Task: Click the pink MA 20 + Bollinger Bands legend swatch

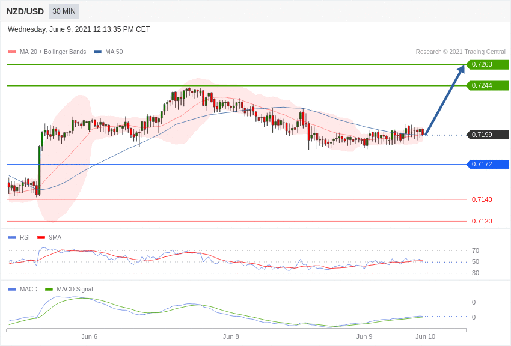Action: coord(12,52)
